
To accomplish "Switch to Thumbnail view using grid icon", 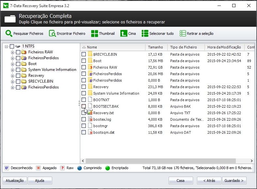I will pos(95,34).
